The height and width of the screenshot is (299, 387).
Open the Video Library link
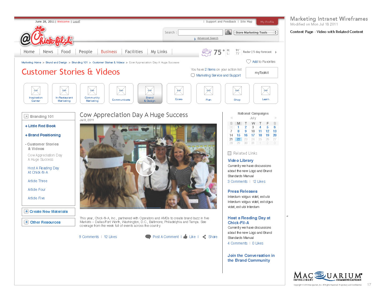tap(240, 161)
